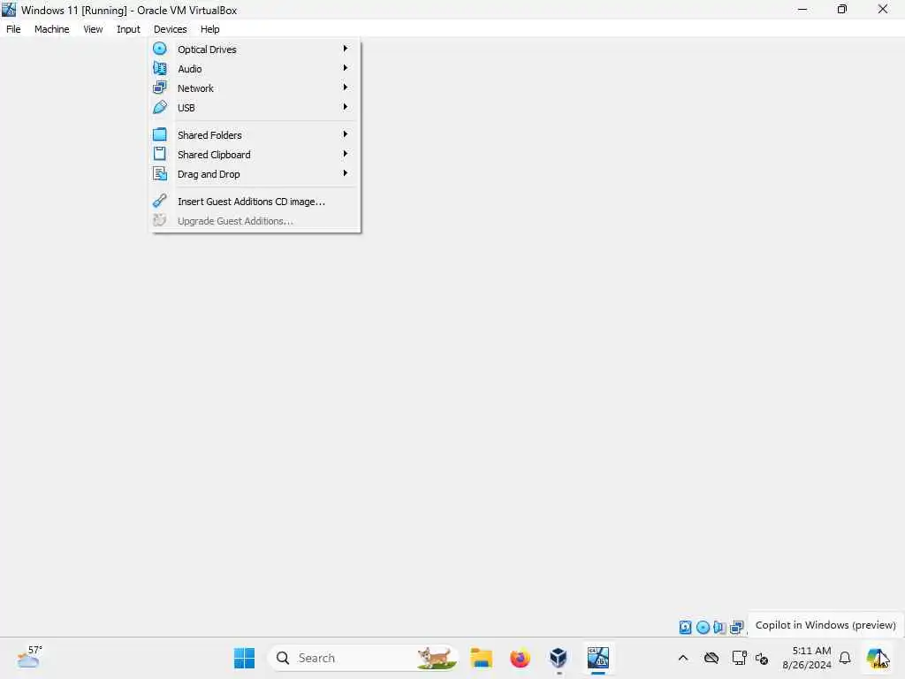Screen dimensions: 905x679
Task: Minimize the VirtualBox window
Action: point(802,9)
